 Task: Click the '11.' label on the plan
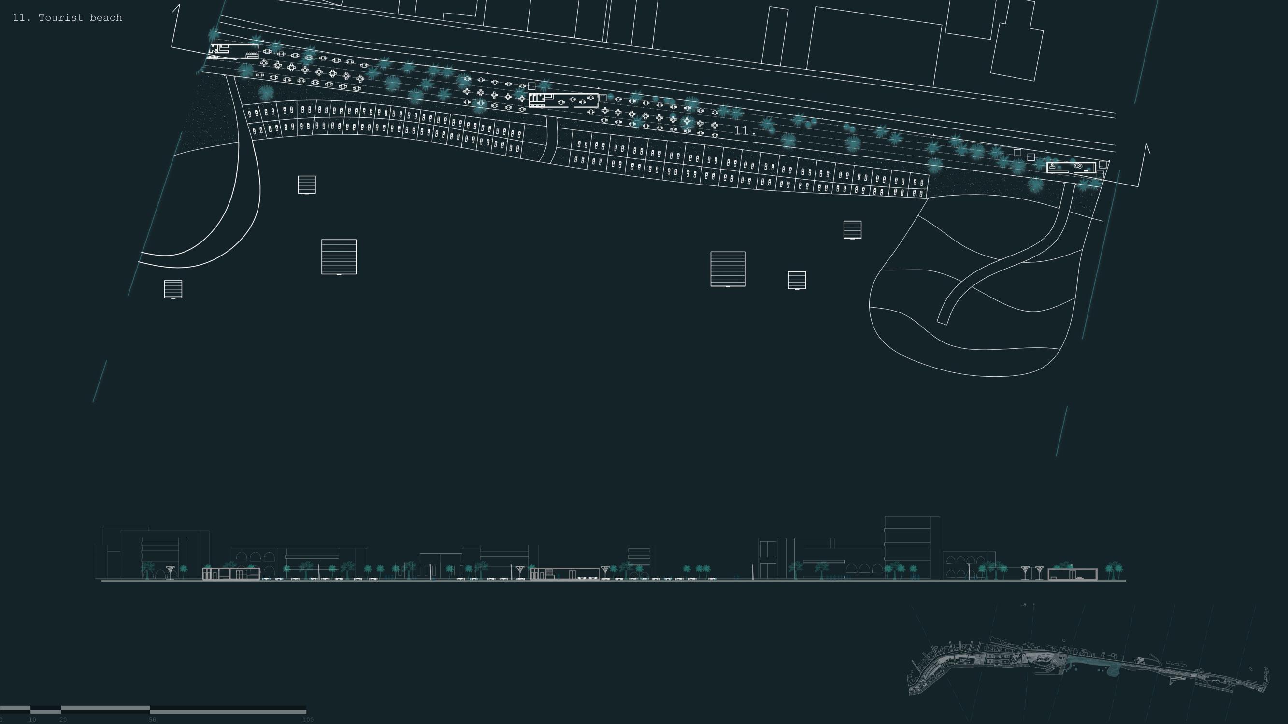pyautogui.click(x=744, y=131)
